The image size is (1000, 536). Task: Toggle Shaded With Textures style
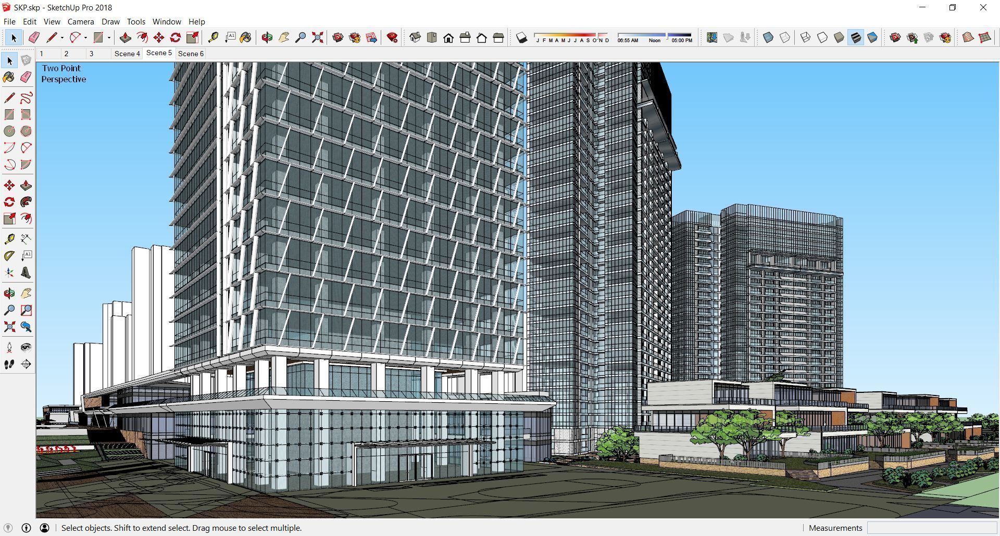point(856,37)
